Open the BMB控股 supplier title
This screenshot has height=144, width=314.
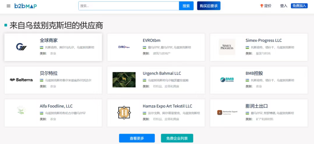coord(254,73)
